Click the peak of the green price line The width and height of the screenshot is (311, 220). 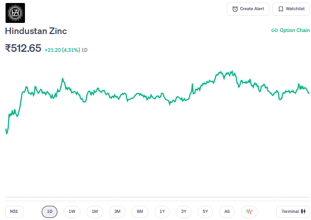tap(232, 71)
